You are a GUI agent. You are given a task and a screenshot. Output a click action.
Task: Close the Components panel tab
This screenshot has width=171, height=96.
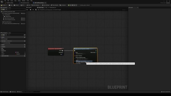(10, 7)
